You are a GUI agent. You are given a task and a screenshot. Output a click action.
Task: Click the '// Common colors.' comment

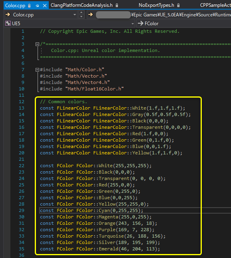[x=64, y=102]
